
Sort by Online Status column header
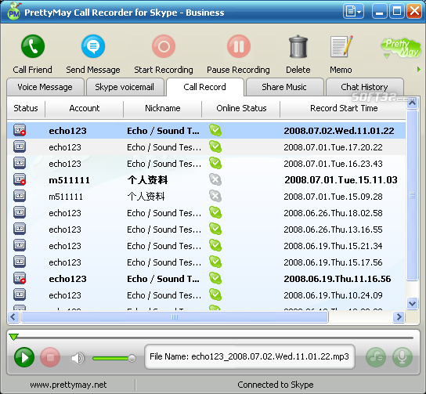(241, 108)
